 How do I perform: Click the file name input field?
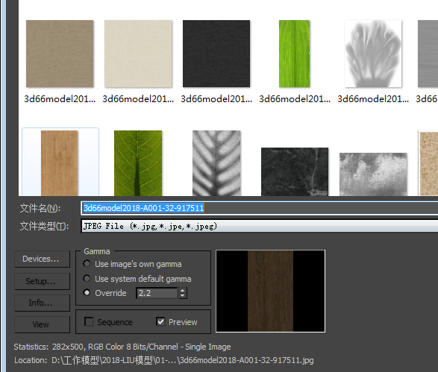coord(259,208)
